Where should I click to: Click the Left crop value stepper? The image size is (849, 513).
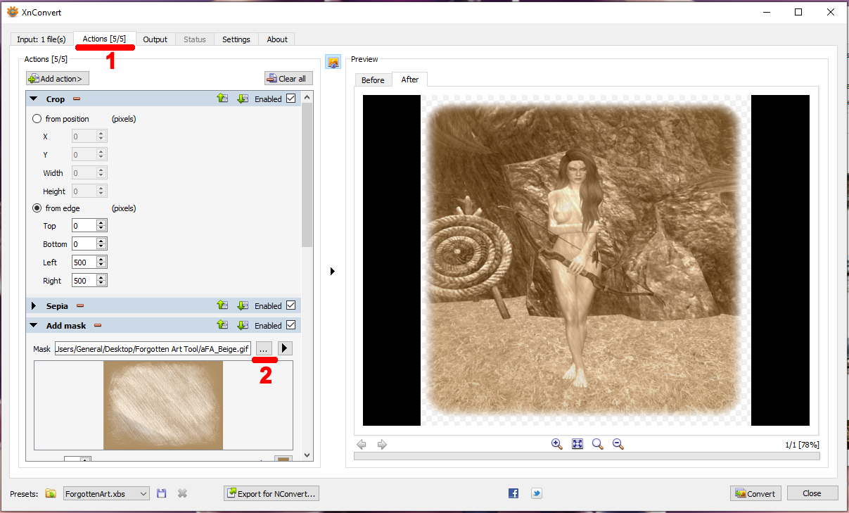coord(102,262)
